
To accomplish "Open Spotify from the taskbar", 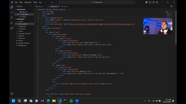I will pos(71,101).
